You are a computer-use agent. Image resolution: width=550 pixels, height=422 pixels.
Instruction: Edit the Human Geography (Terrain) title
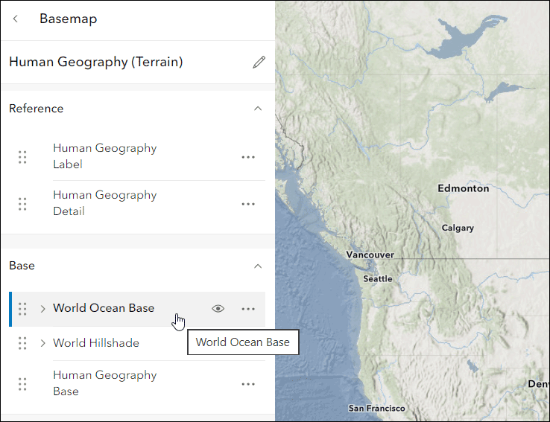tap(259, 63)
